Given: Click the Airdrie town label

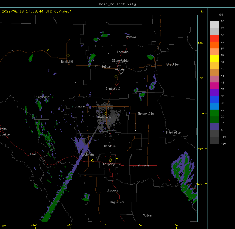Looking at the screenshot, I should click(x=110, y=146).
